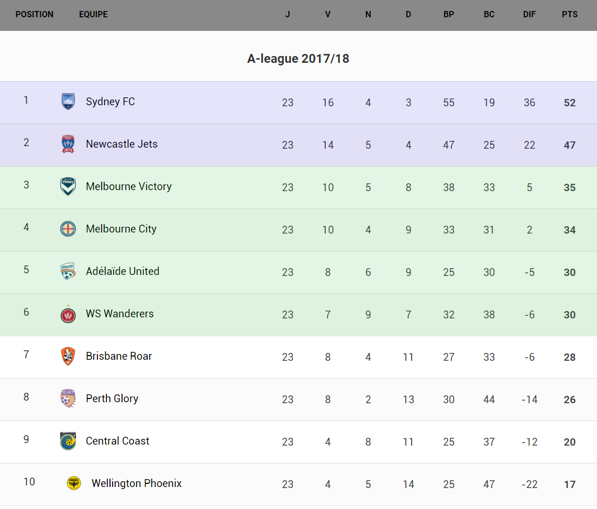Click the Sydney FC club crest
This screenshot has width=597, height=509.
[68, 102]
